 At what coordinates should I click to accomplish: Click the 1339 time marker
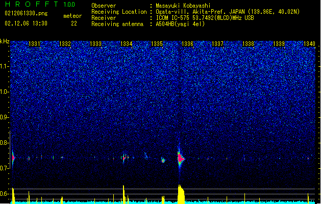279,43
